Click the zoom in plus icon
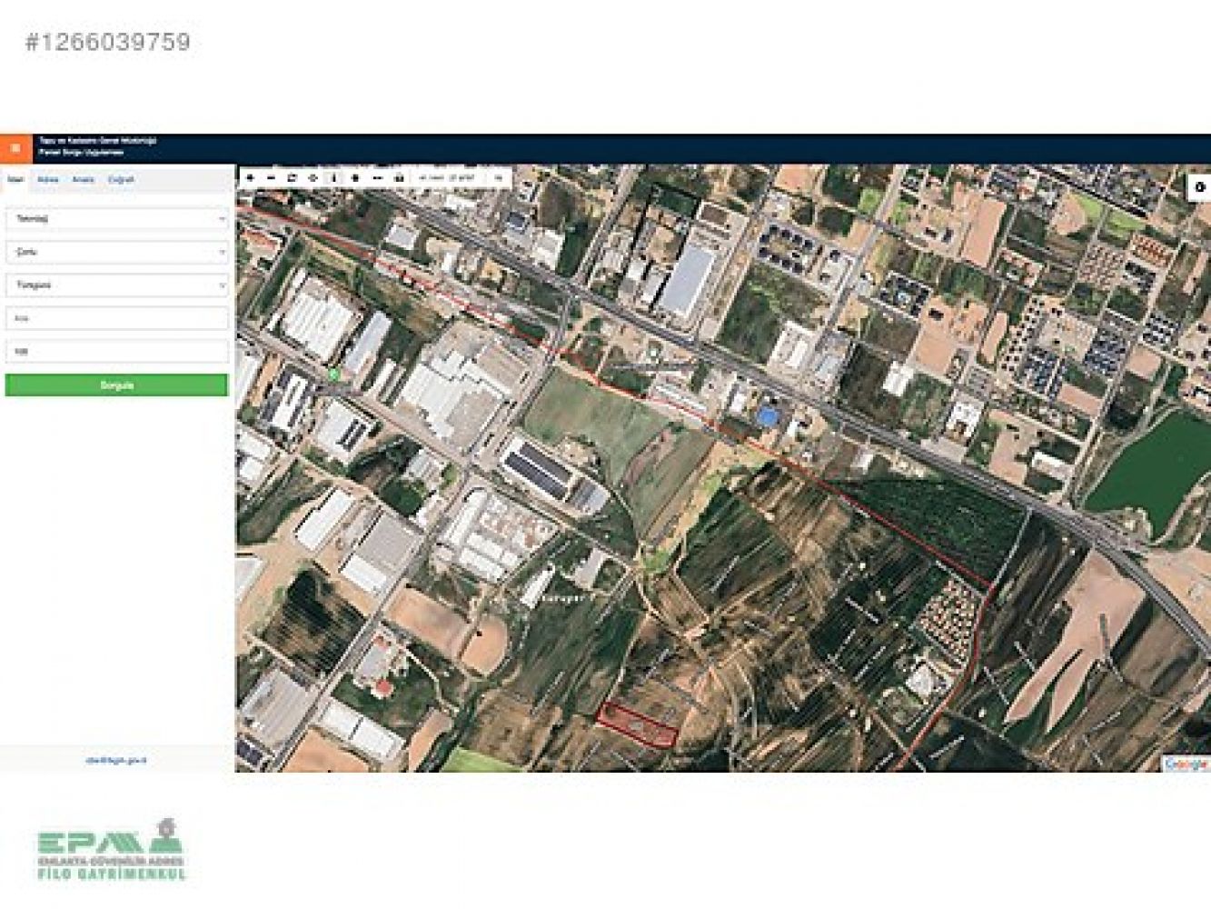Viewport: 1211px width, 909px height. [251, 178]
